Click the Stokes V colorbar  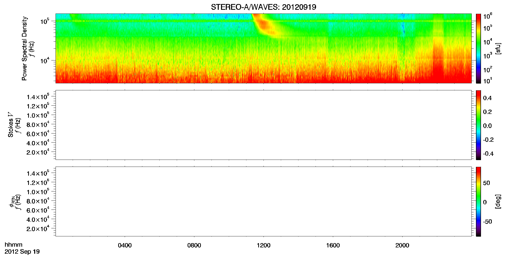tap(478, 125)
